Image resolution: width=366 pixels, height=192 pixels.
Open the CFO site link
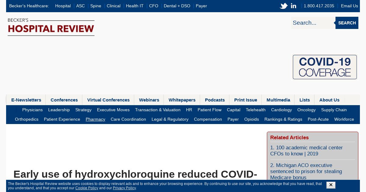tap(154, 6)
